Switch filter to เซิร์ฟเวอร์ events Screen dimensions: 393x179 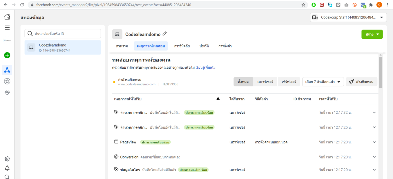click(x=289, y=82)
